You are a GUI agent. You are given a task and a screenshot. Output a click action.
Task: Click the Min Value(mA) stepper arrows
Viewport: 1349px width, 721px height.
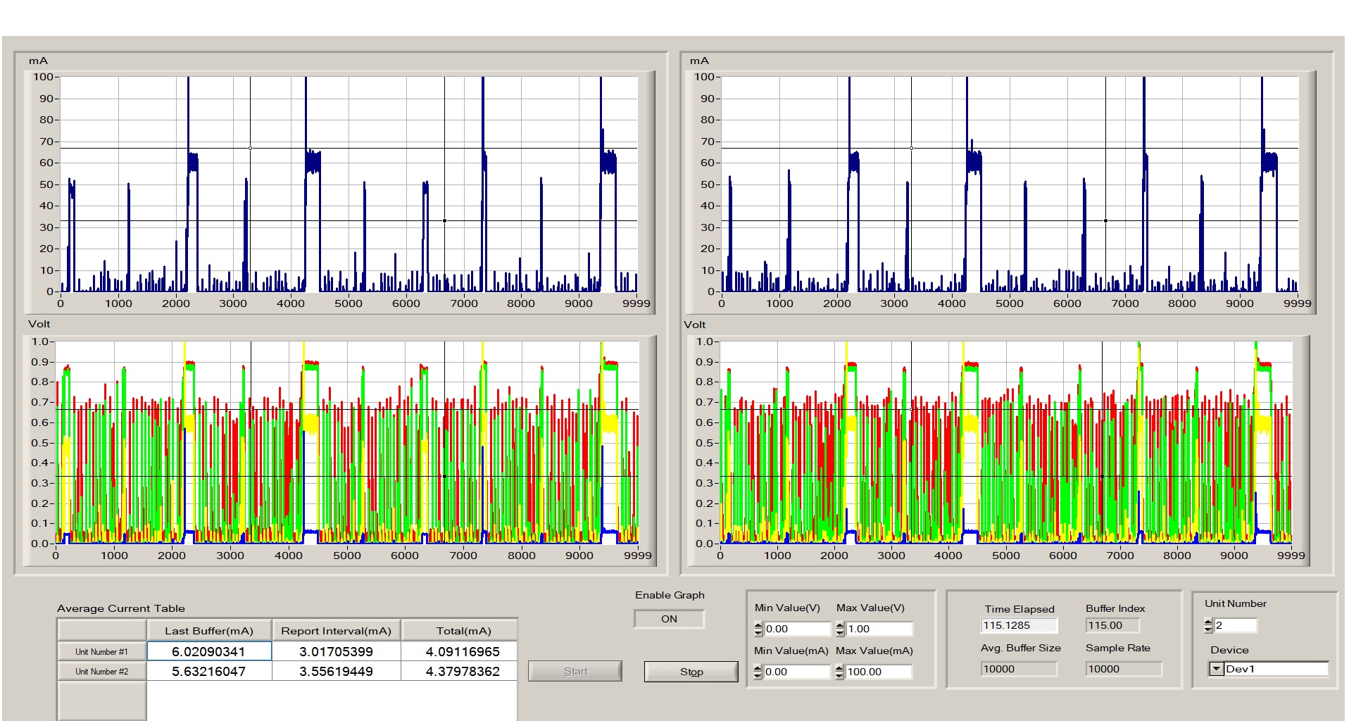[758, 672]
